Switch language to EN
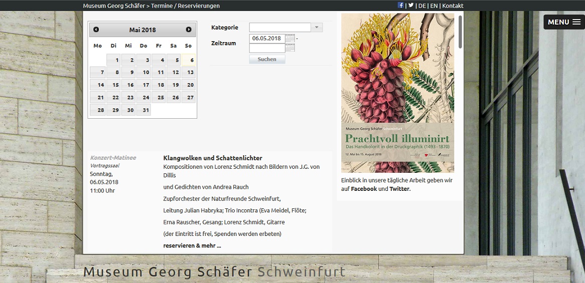 tap(434, 6)
